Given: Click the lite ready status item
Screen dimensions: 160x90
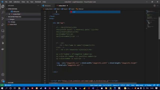Looking at the screenshot, I should pyautogui.click(x=139, y=85).
